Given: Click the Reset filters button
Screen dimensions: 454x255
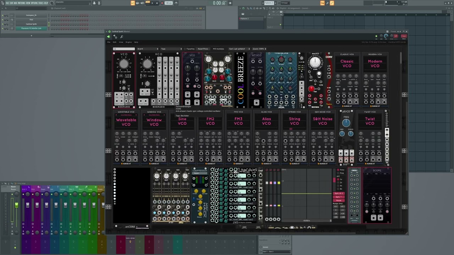Looking at the screenshot, I should click(203, 49).
